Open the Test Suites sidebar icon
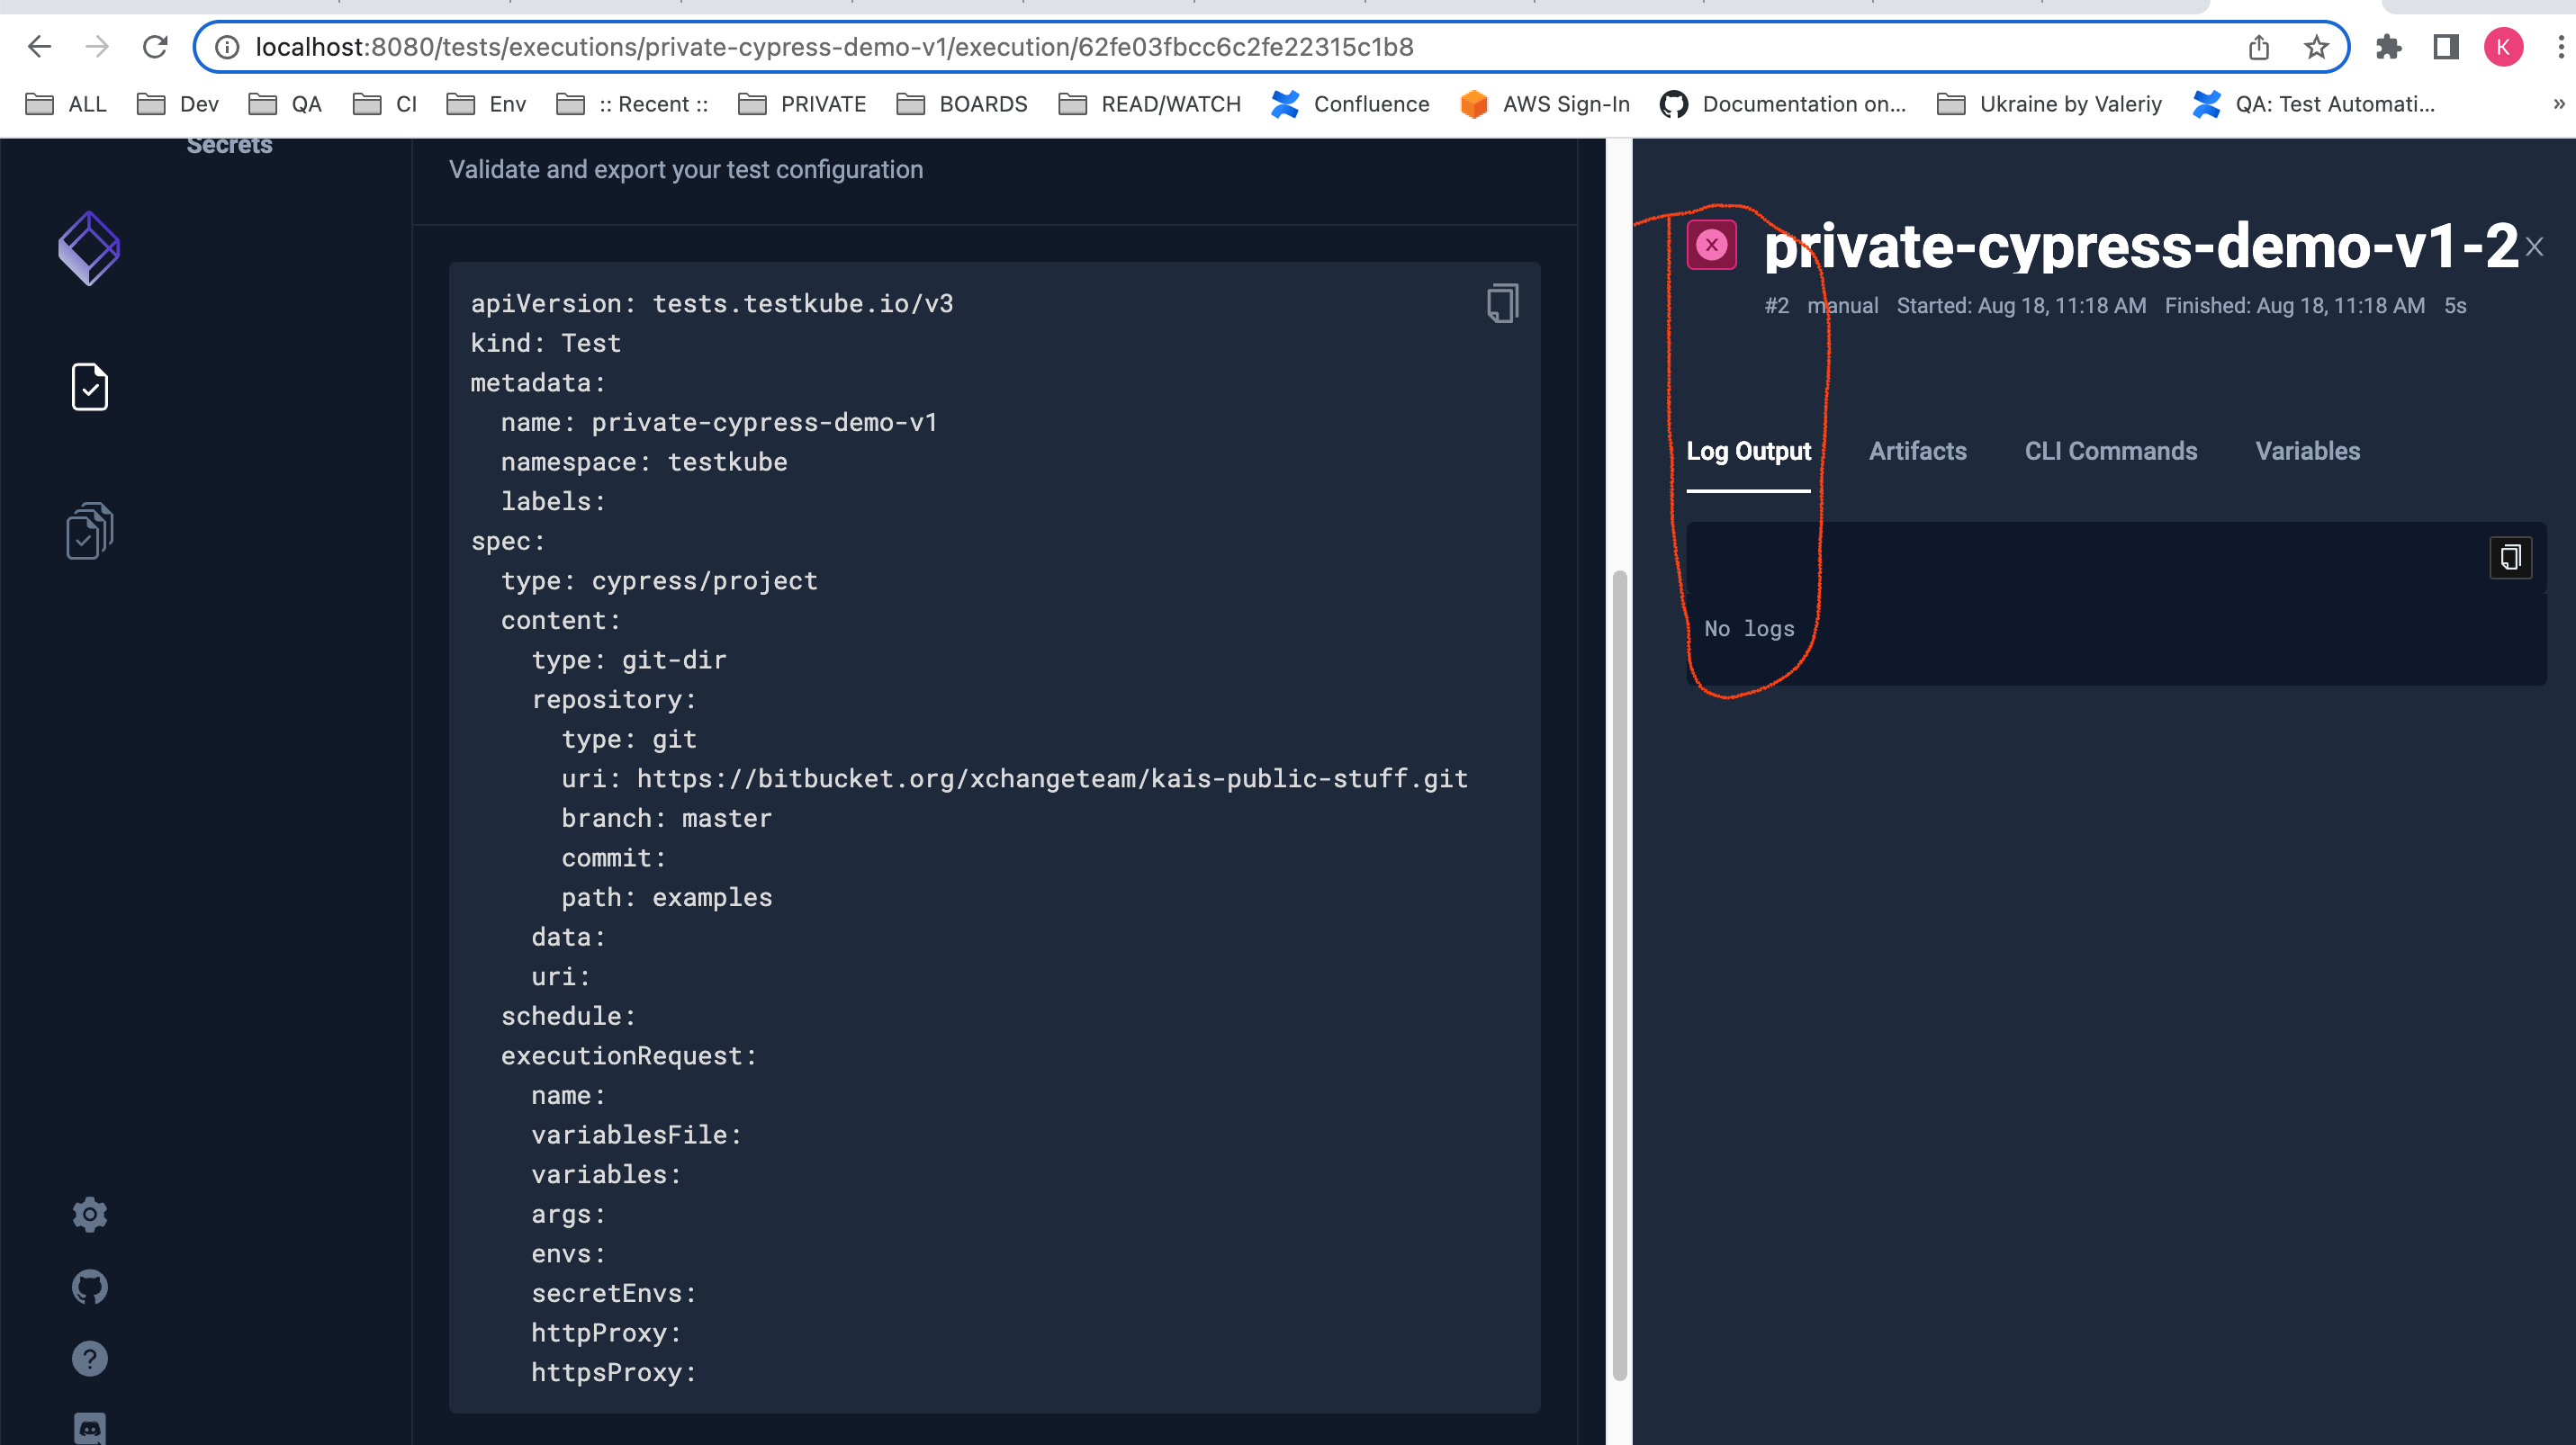2576x1445 pixels. pos(88,531)
